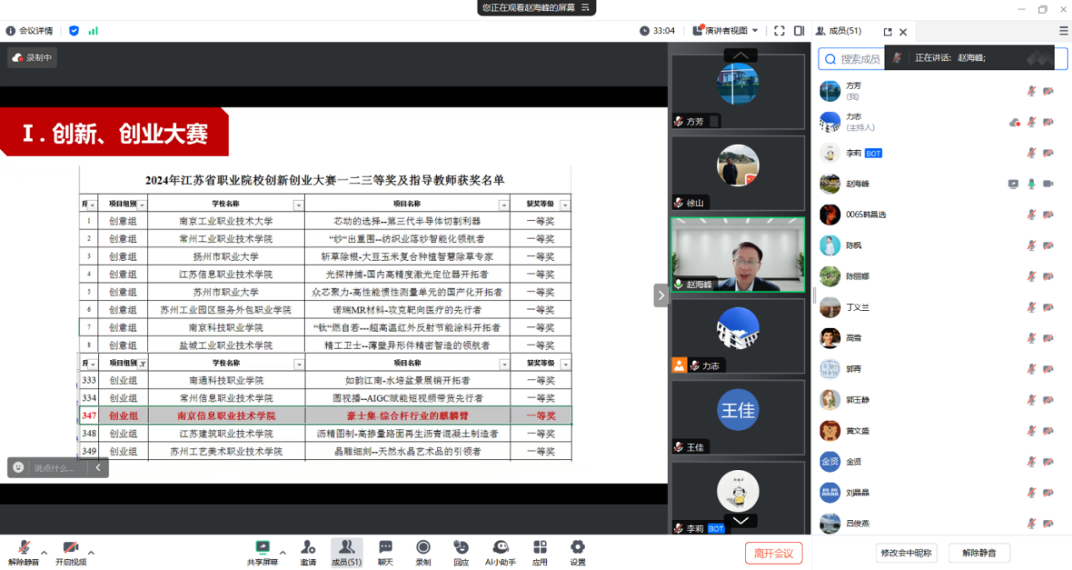Screen dimensions: 1072x570
Task: Collapse video strip with right arrow handle
Action: point(660,295)
